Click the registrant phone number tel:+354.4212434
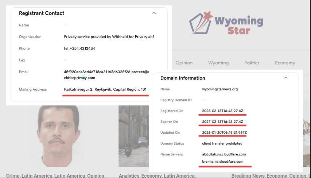The image size is (311, 178). [79, 48]
